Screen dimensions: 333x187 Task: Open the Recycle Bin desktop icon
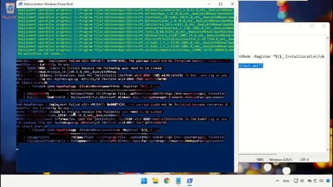pyautogui.click(x=10, y=10)
